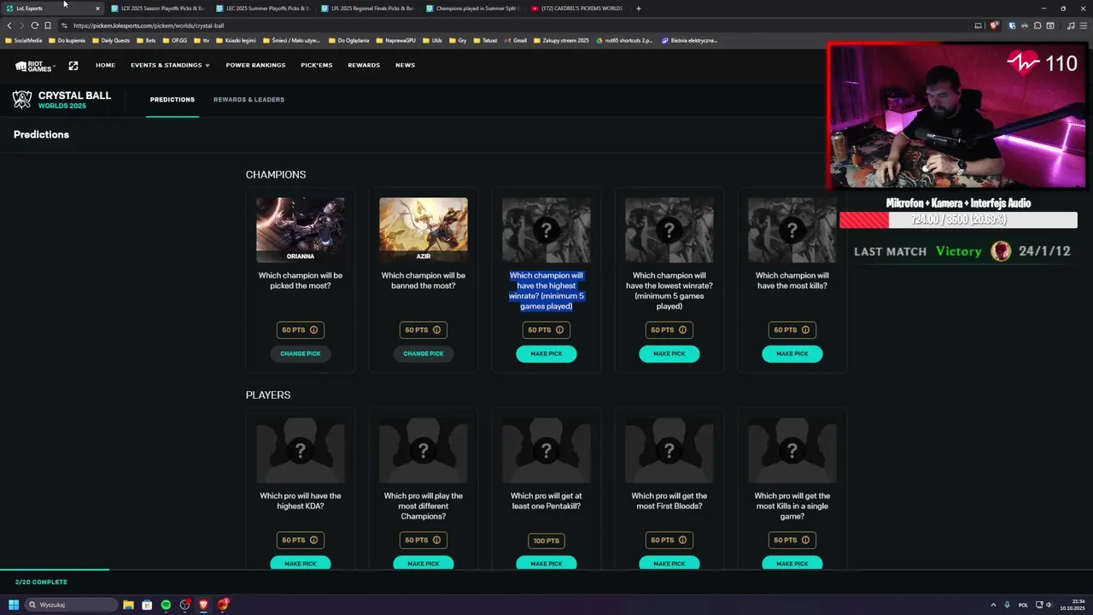Open the OP.GG bookmark
1093x615 pixels.
coord(175,40)
